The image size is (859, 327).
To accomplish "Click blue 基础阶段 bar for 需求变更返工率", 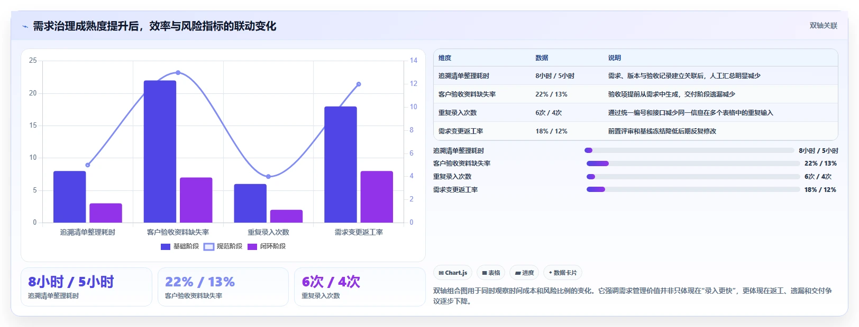I will 341,165.
